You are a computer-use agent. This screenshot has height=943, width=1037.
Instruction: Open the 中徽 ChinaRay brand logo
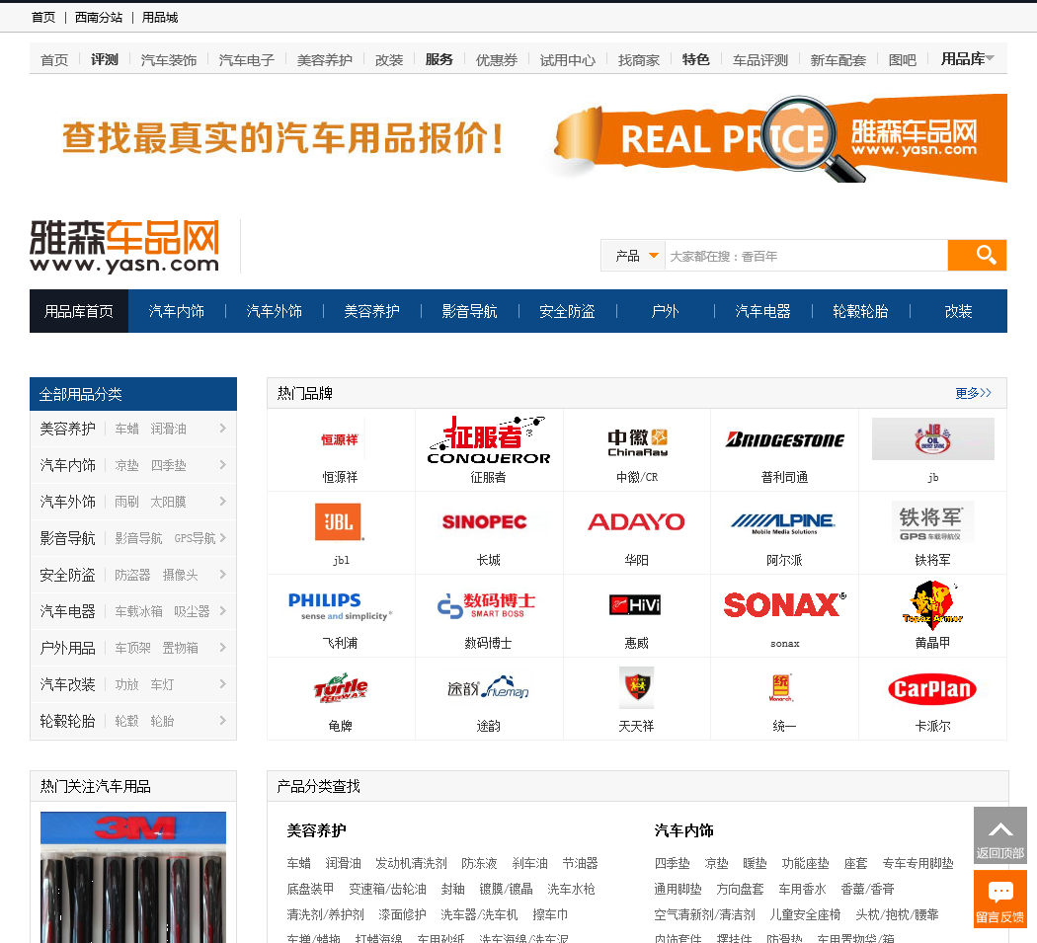[x=637, y=441]
